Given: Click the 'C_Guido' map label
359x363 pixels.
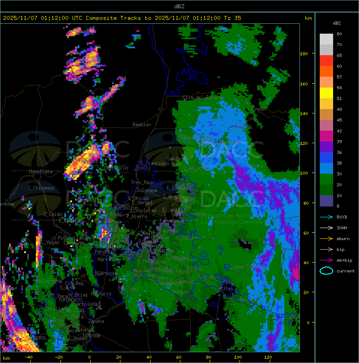Looking at the screenshot, I should [53, 214].
